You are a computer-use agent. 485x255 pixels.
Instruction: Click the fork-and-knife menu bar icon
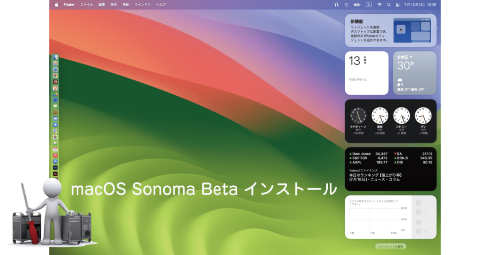(x=336, y=5)
